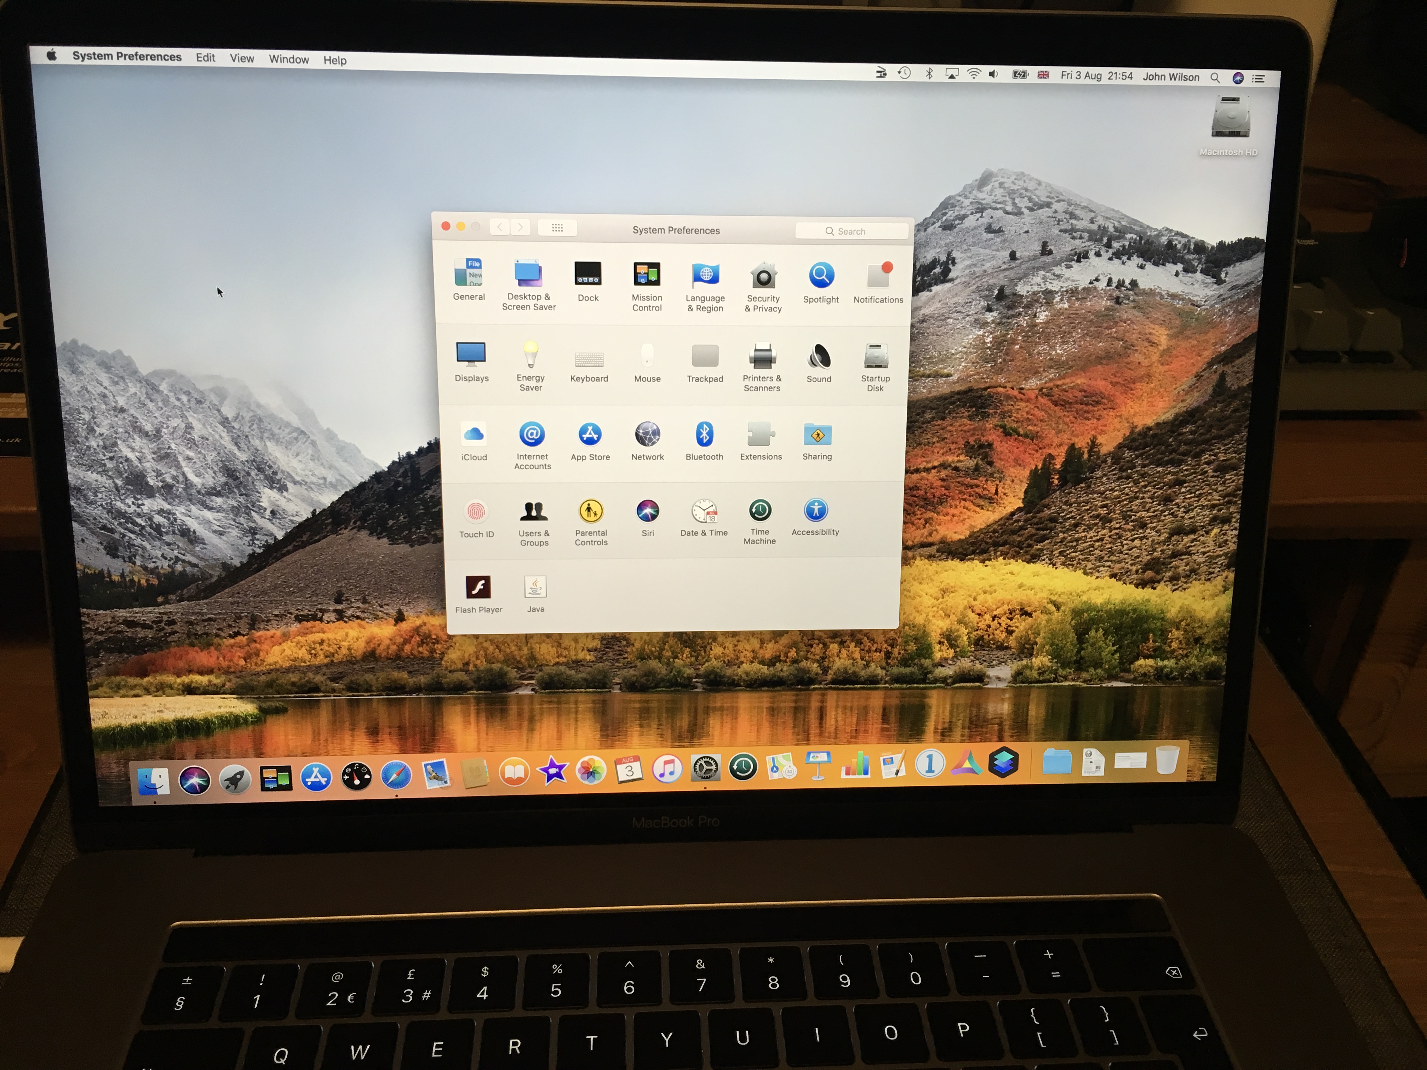1427x1070 pixels.
Task: Open the iCloud preferences pane
Action: pyautogui.click(x=474, y=441)
